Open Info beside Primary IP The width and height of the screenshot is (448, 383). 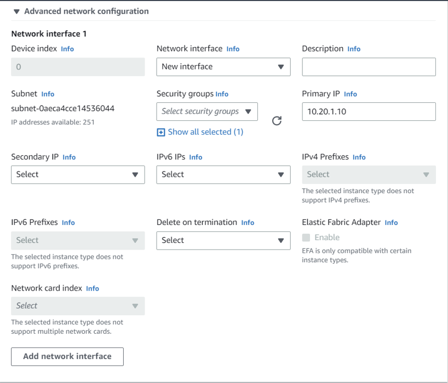(351, 94)
